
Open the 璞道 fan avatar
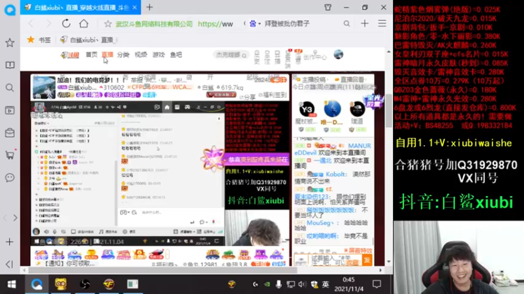[x=357, y=109]
